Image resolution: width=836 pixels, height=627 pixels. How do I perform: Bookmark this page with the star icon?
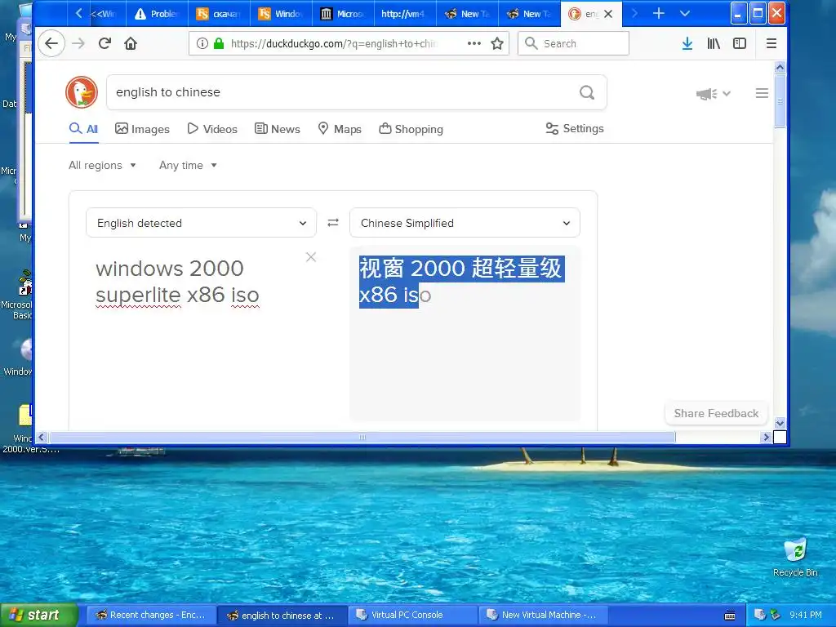coord(497,44)
